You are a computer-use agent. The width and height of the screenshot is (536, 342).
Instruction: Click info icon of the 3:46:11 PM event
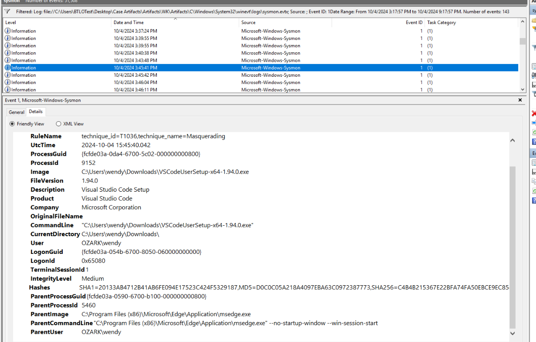(x=8, y=89)
